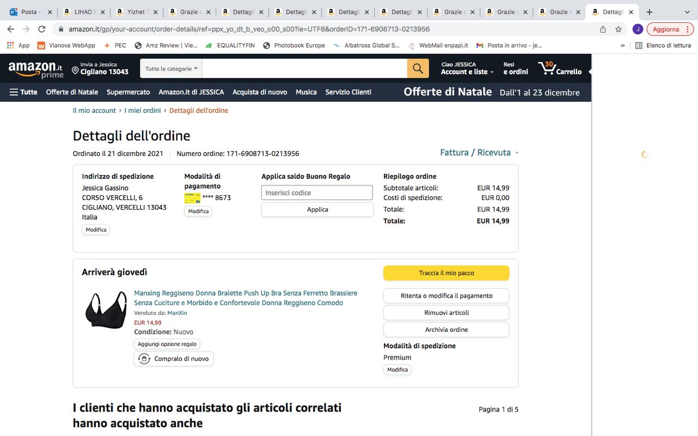Select Servizio Clienti menu item

click(x=348, y=92)
